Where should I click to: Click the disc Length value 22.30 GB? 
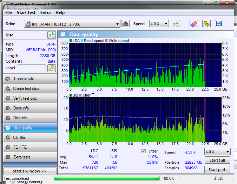tap(47, 56)
